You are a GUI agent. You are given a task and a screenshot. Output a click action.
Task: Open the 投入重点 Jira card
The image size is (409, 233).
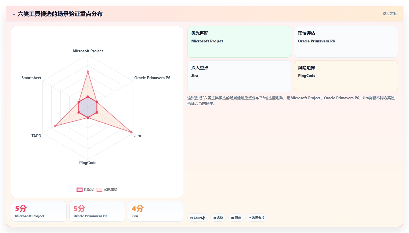tap(239, 76)
